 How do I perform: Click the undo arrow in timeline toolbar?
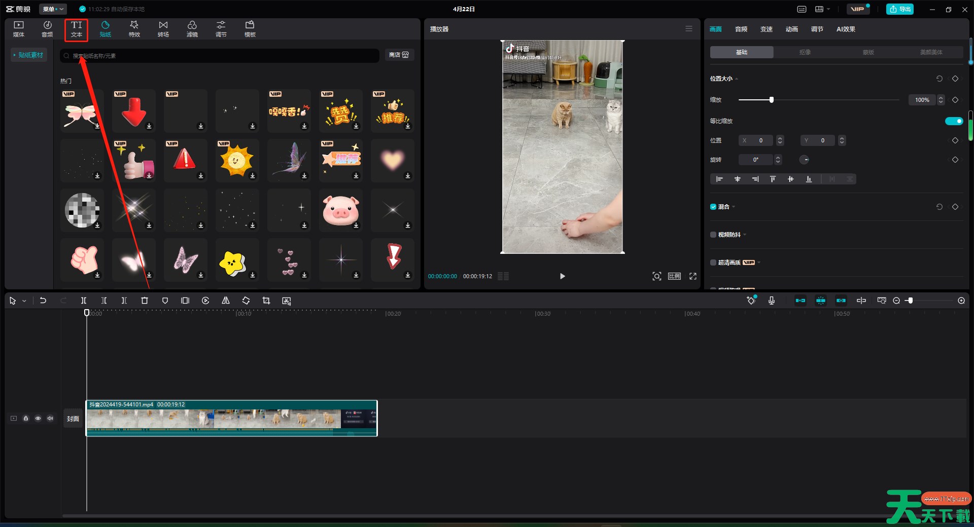coord(43,300)
